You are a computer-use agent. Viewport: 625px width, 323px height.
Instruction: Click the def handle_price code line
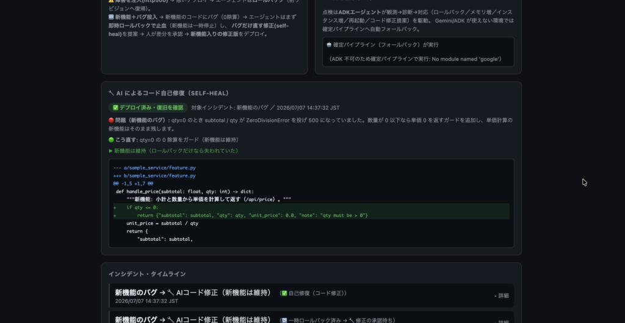pyautogui.click(x=184, y=192)
